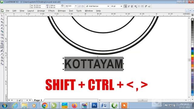The image size is (194, 109).
Task: Go to the last page
Action: 30,100
